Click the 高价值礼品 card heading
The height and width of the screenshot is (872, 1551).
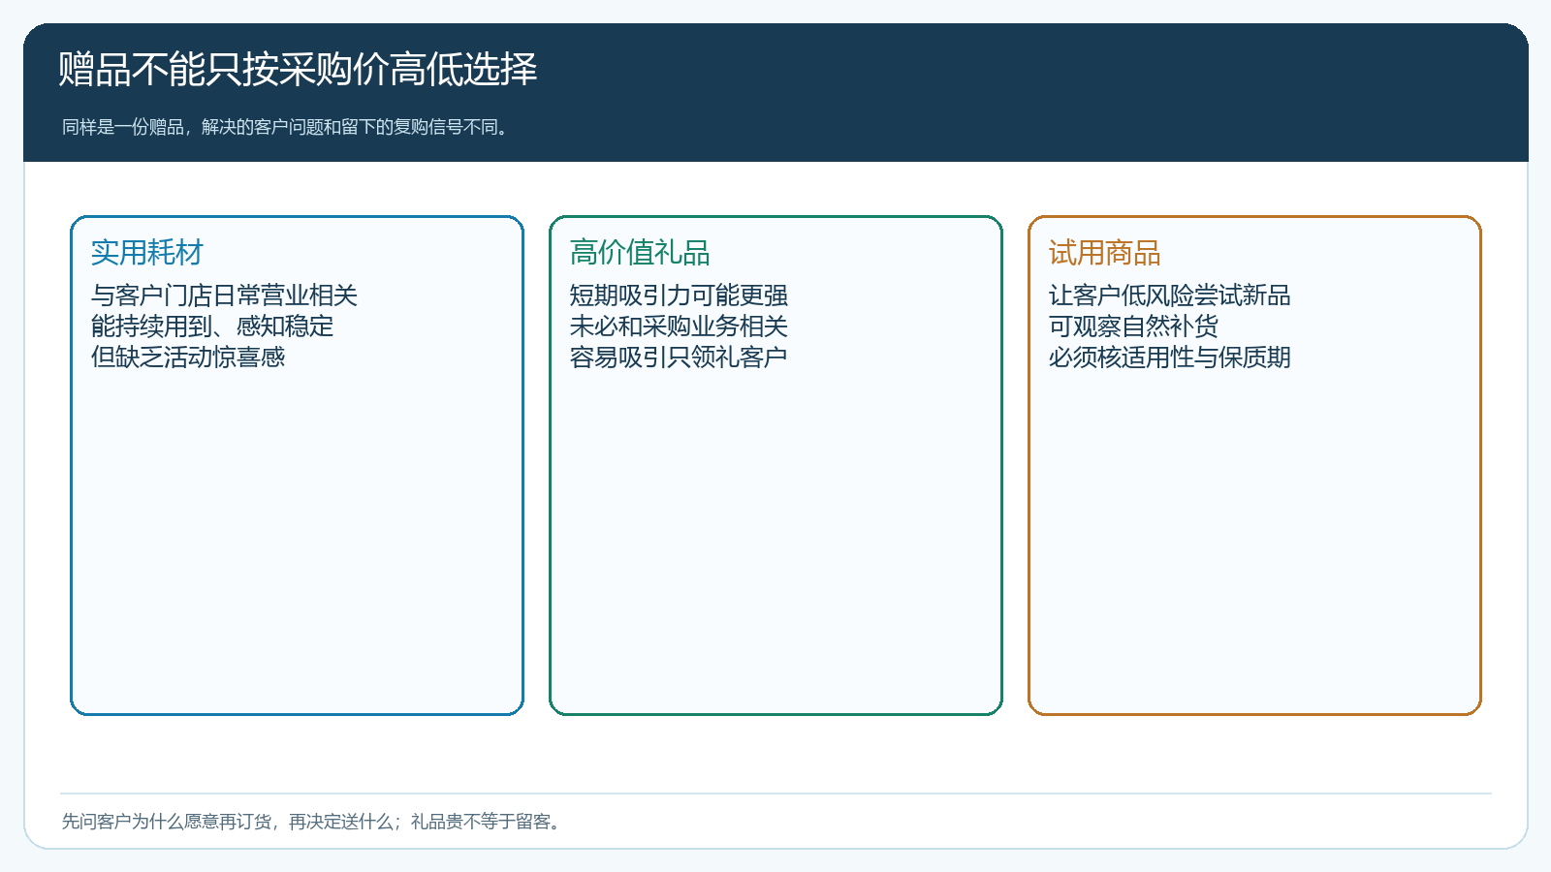640,253
